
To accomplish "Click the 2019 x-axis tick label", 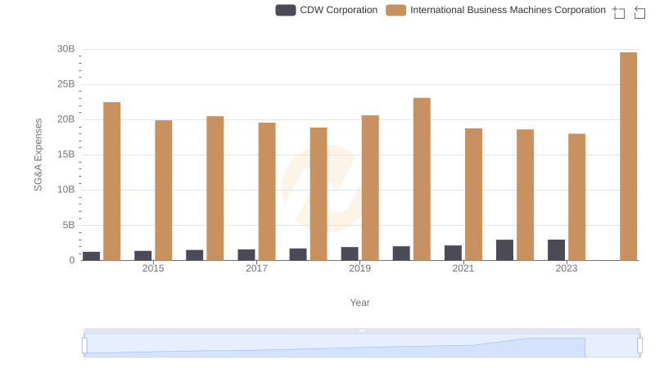I will (359, 269).
